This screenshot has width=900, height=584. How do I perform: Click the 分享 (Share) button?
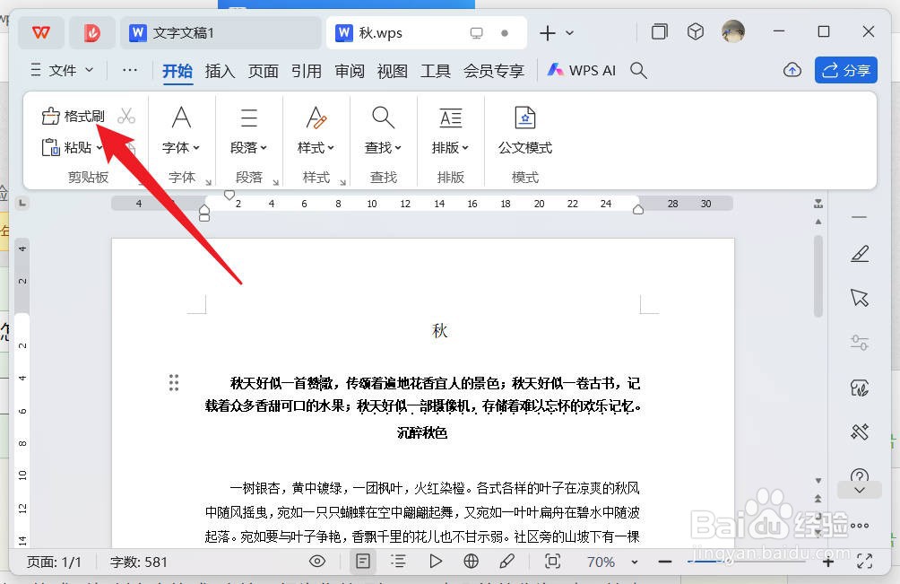tap(845, 70)
